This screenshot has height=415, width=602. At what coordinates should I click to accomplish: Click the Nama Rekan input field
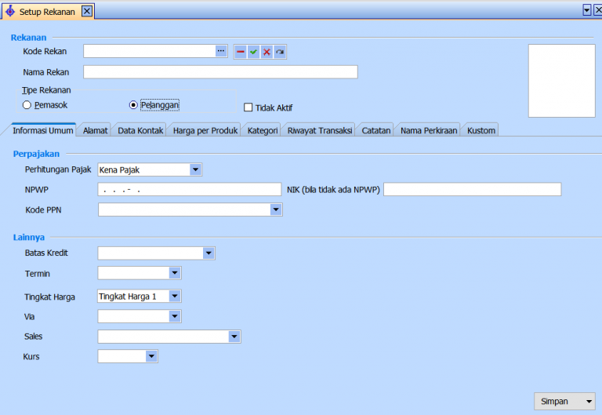coord(220,72)
